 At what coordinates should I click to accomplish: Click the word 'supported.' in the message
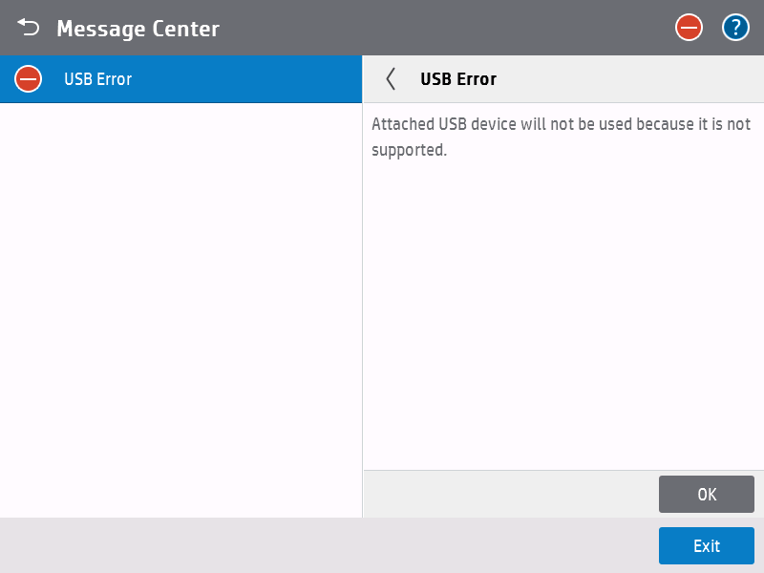pos(409,151)
